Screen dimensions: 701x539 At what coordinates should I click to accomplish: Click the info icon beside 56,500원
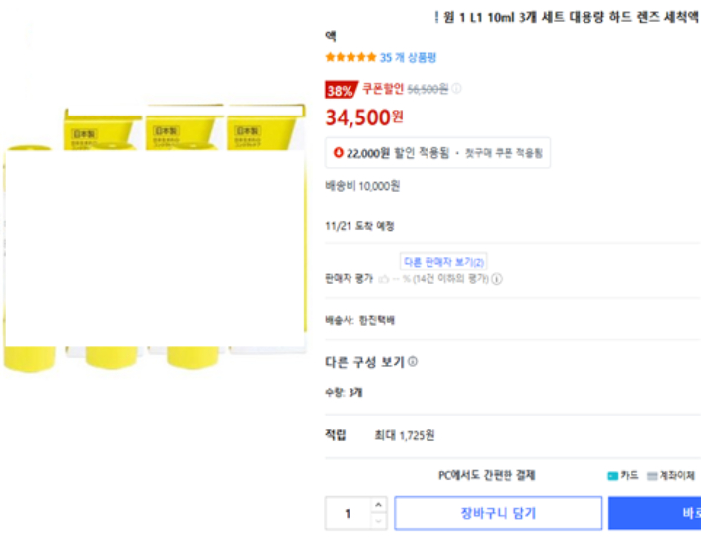(457, 89)
